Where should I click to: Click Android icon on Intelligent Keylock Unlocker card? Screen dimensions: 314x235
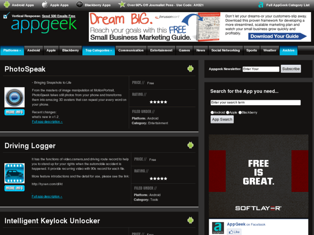pyautogui.click(x=190, y=220)
